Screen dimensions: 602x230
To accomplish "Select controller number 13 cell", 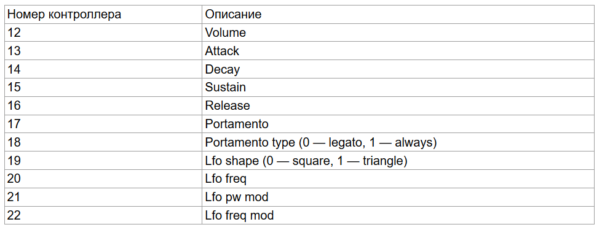I will 103,50.
